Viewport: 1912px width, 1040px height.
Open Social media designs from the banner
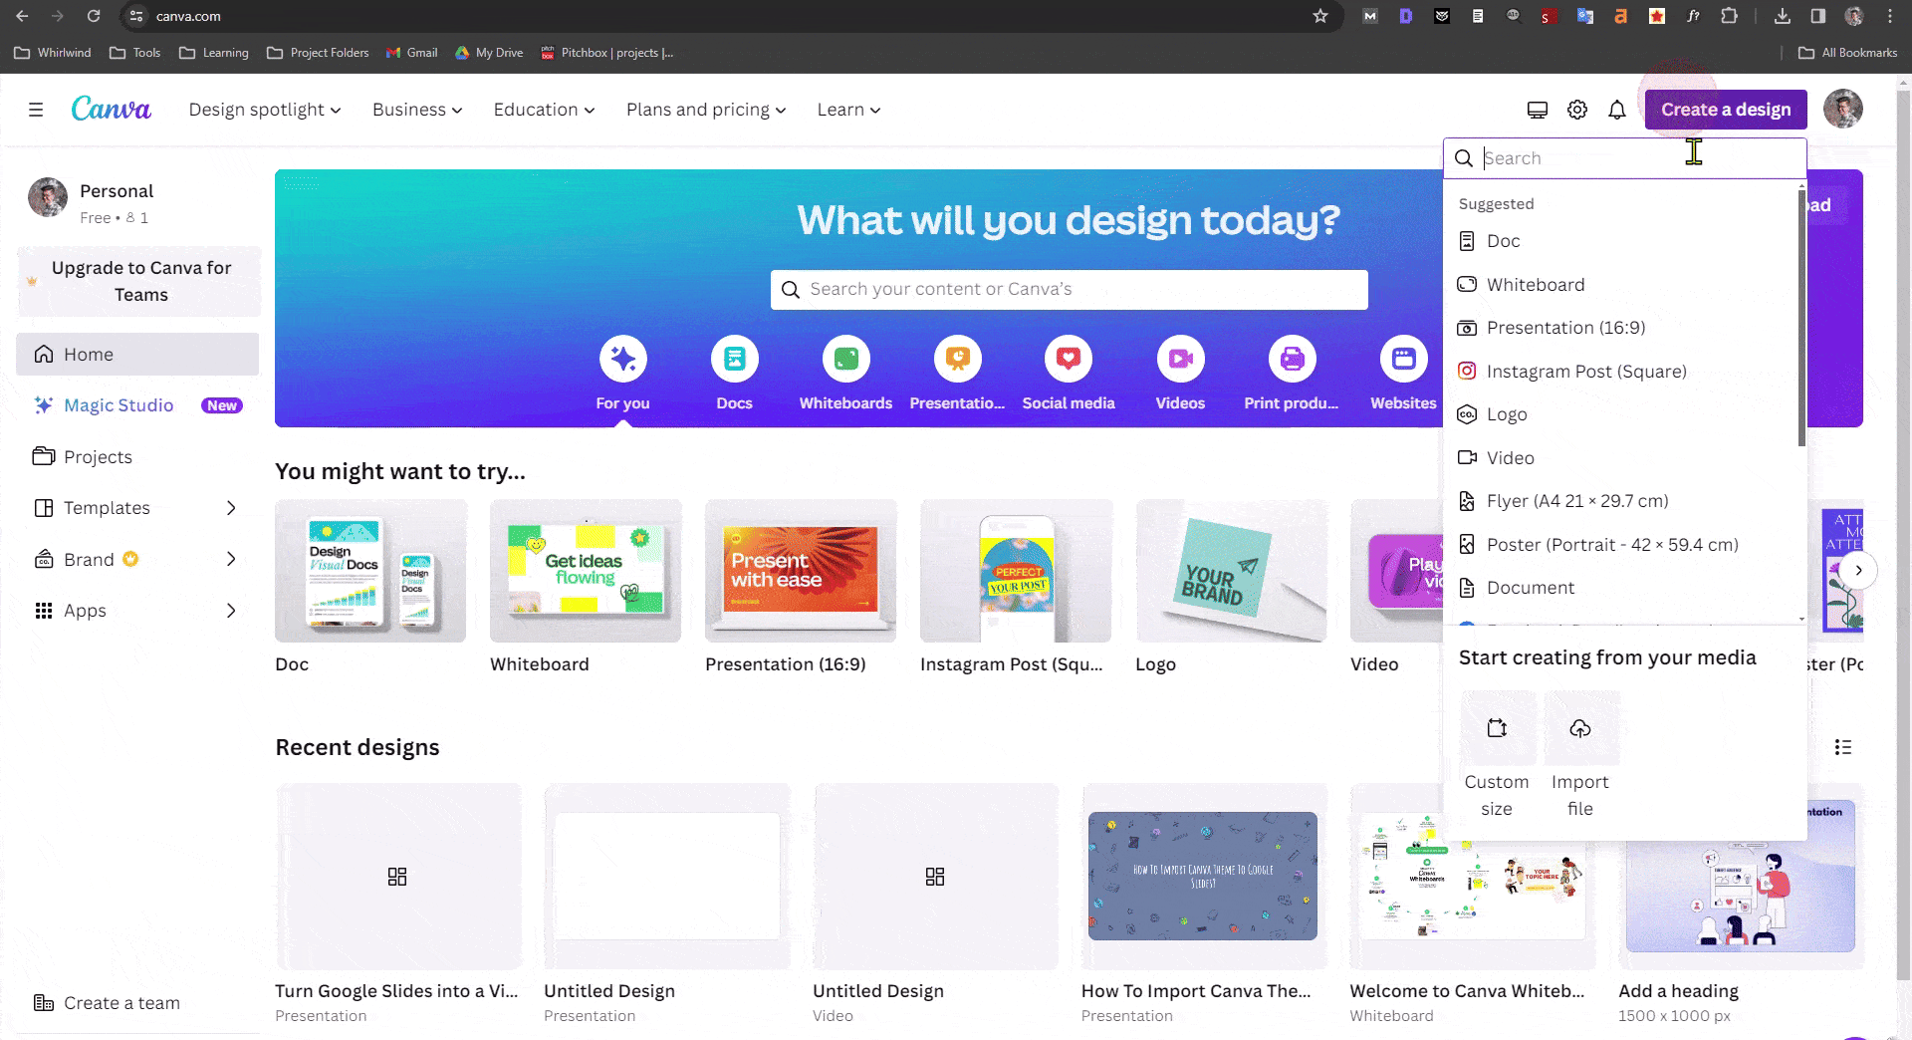point(1069,360)
